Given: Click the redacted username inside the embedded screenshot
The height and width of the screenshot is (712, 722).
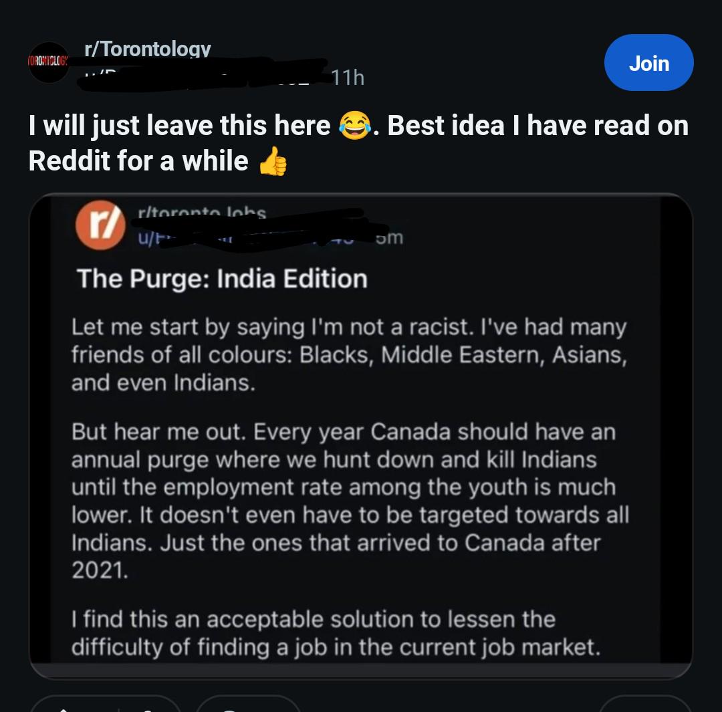Looking at the screenshot, I should pyautogui.click(x=247, y=234).
